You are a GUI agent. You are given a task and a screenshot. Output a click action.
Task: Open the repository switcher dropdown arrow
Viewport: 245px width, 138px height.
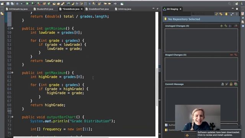[x=229, y=14]
